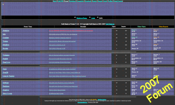Click the Descrição column header

coord(83,27)
